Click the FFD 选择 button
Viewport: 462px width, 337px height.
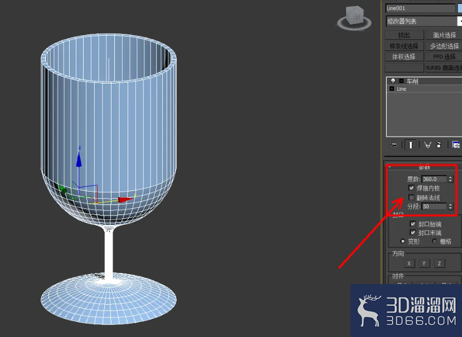tap(444, 57)
